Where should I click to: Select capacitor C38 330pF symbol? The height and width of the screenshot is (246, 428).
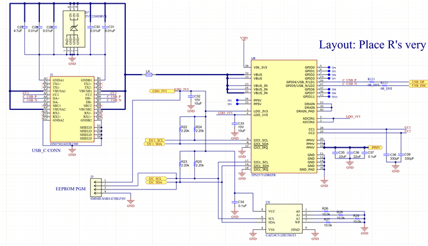[386, 155]
